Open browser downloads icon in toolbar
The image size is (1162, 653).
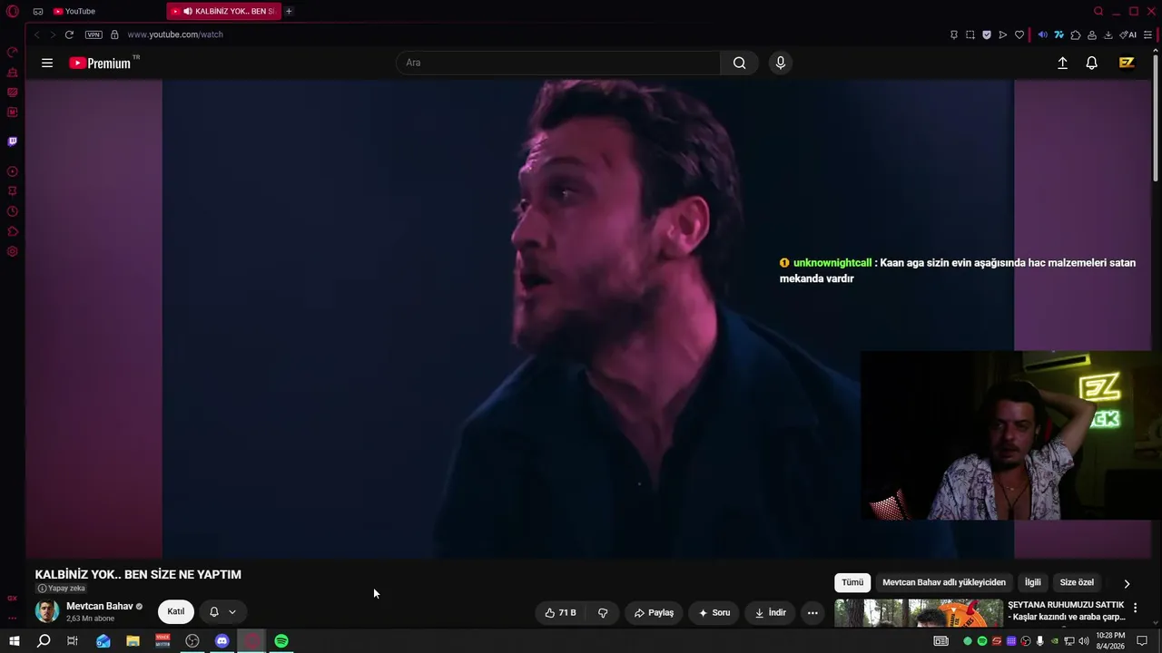1108,34
